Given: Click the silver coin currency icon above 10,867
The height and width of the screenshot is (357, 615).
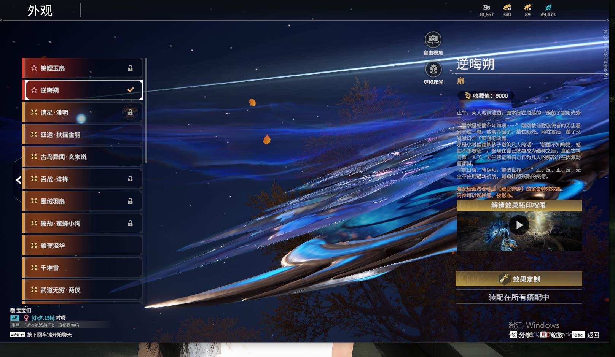Looking at the screenshot, I should 486,7.
